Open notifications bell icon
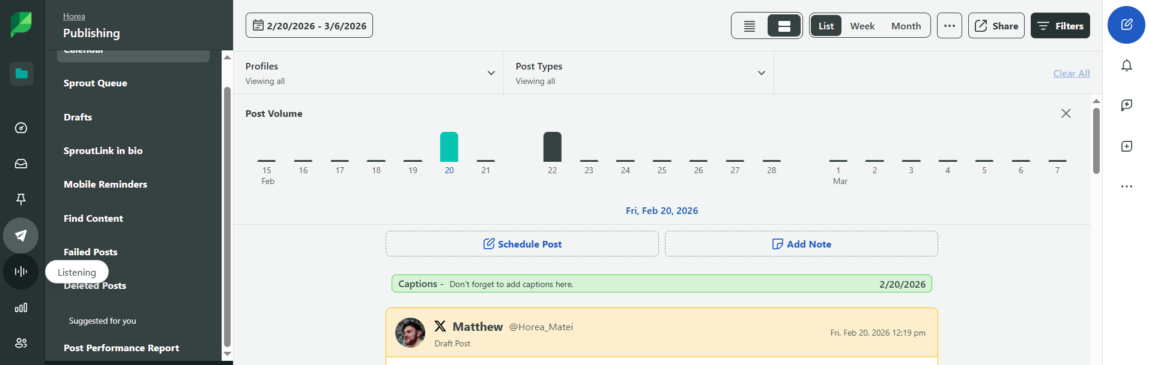1149x365 pixels. (1127, 65)
